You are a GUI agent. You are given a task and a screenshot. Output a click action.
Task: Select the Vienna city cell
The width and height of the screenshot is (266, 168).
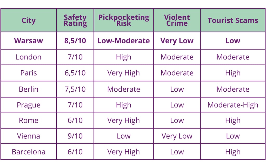pos(29,136)
